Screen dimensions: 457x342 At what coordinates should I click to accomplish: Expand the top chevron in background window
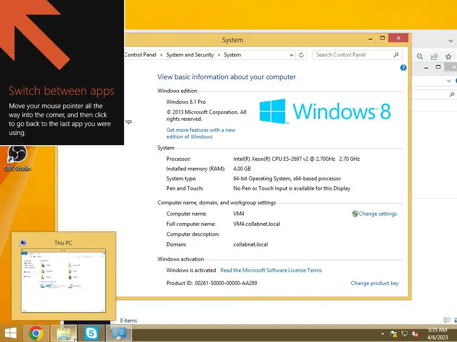451,41
